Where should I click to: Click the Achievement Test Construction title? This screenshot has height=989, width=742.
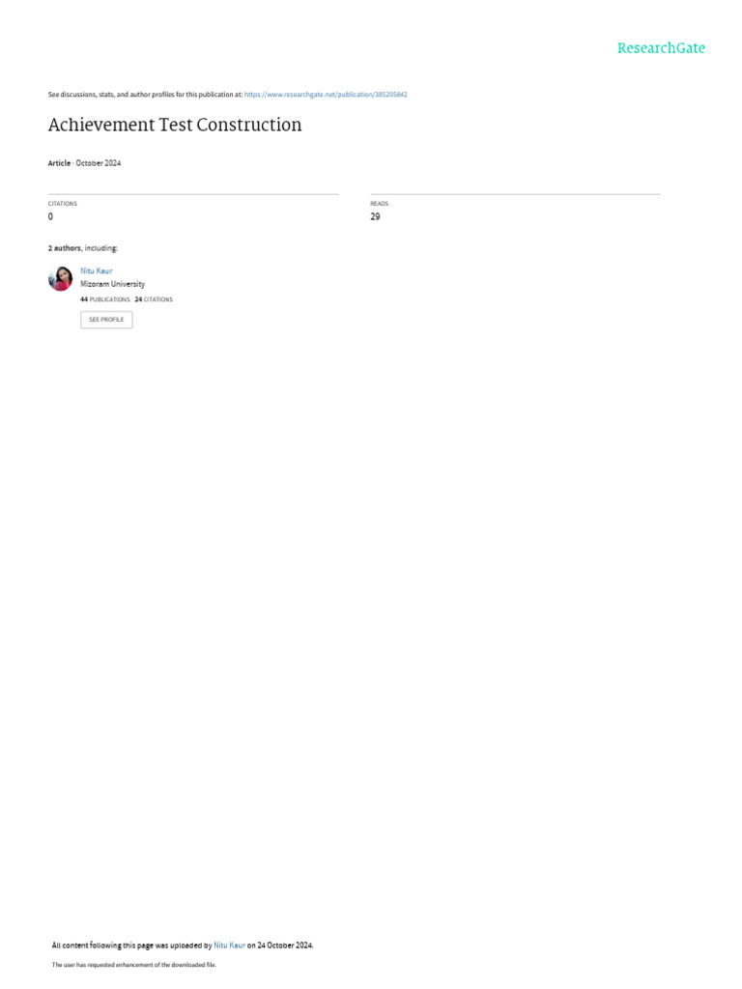click(x=175, y=125)
